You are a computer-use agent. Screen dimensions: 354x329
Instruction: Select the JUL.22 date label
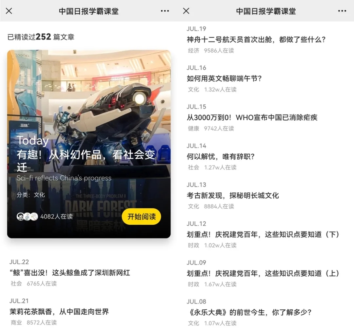click(19, 262)
